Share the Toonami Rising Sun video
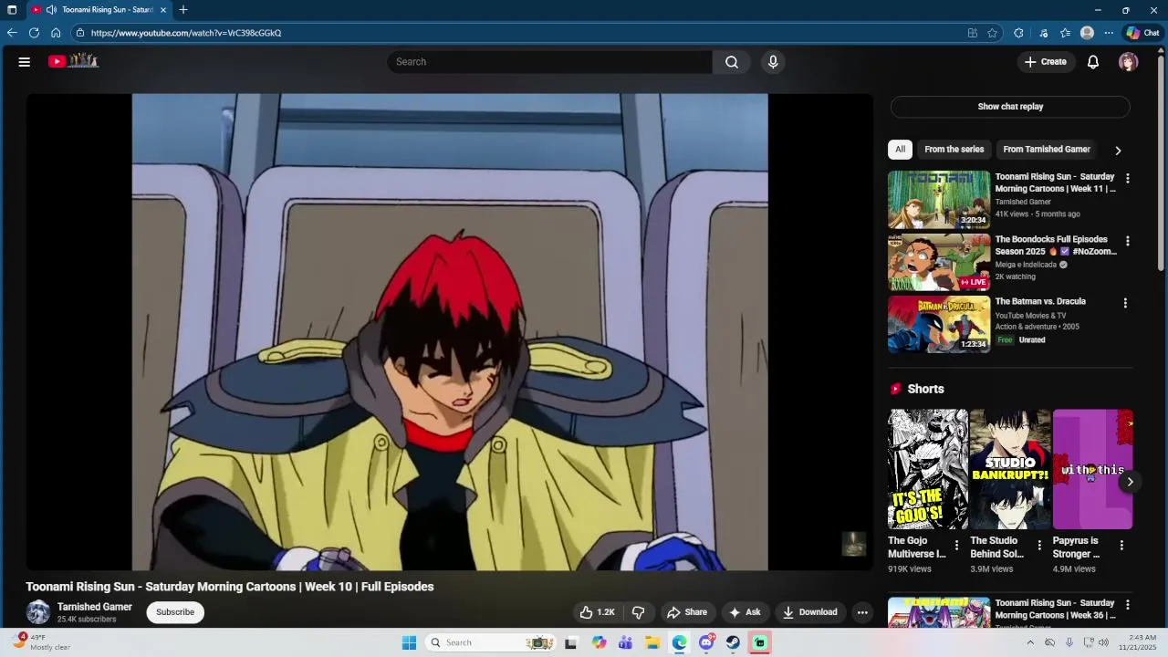 (x=687, y=612)
